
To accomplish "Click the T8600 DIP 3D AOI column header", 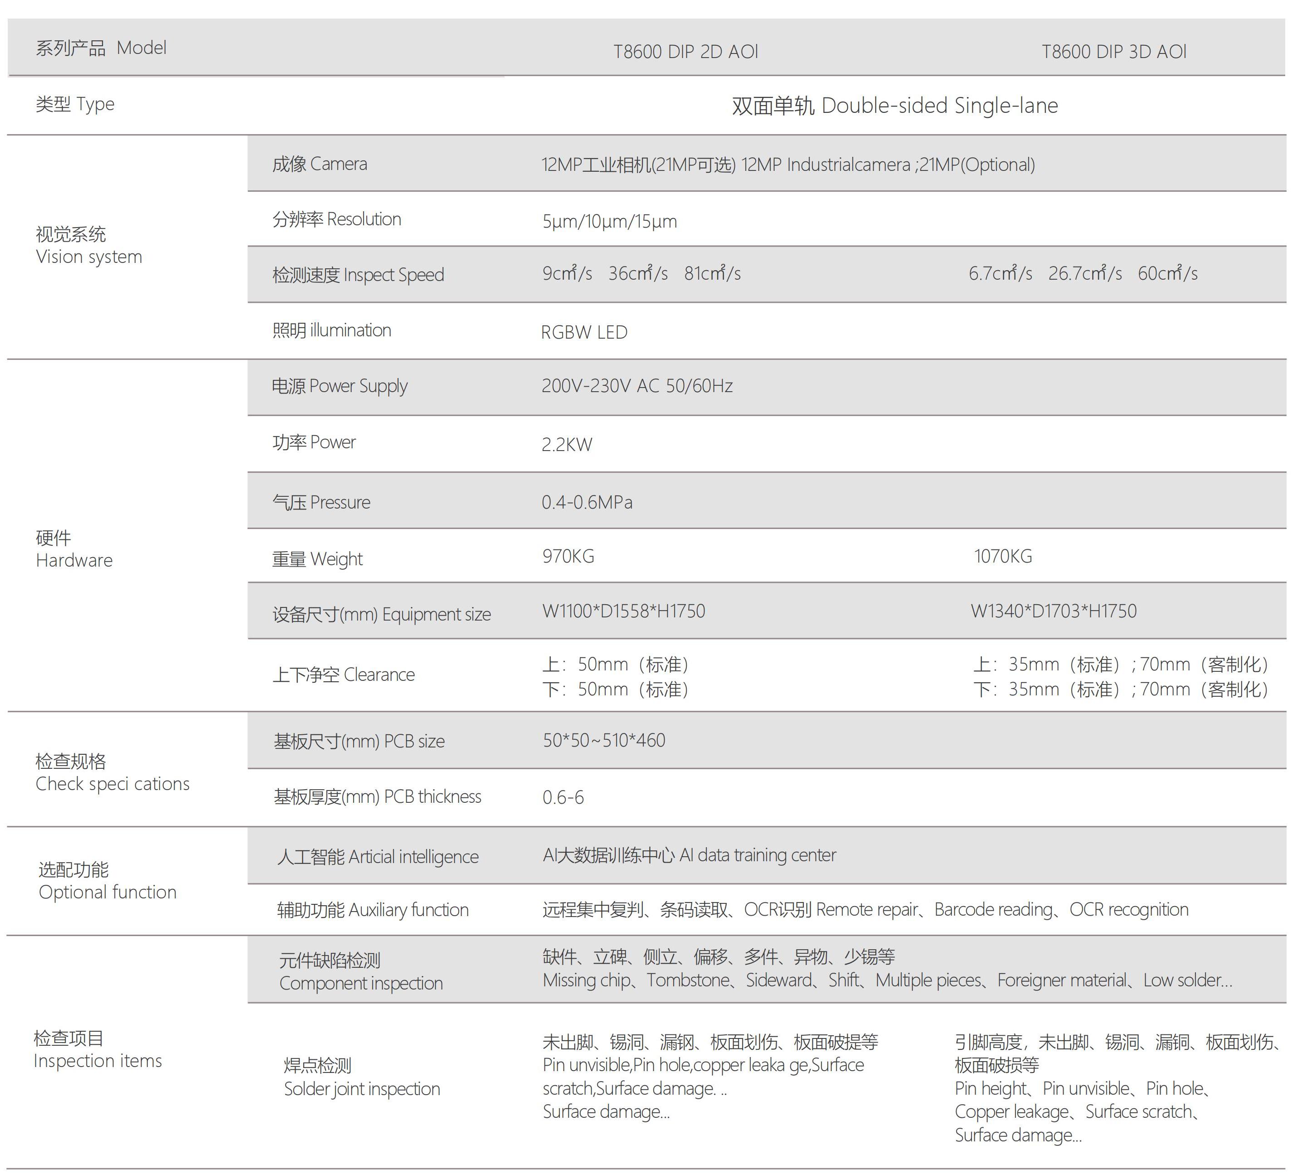I will point(1114,52).
